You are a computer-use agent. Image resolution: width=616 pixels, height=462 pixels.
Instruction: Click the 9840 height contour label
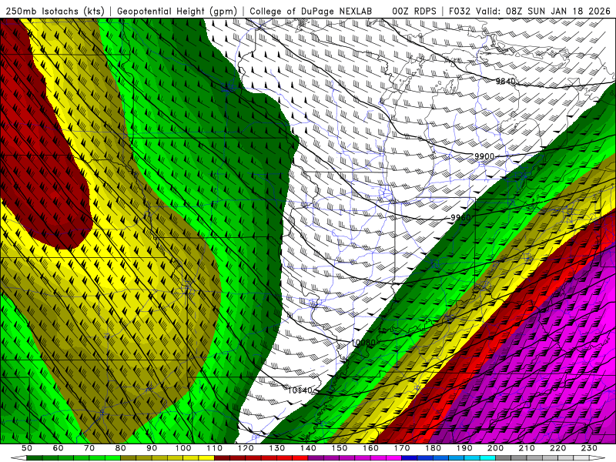click(x=505, y=82)
